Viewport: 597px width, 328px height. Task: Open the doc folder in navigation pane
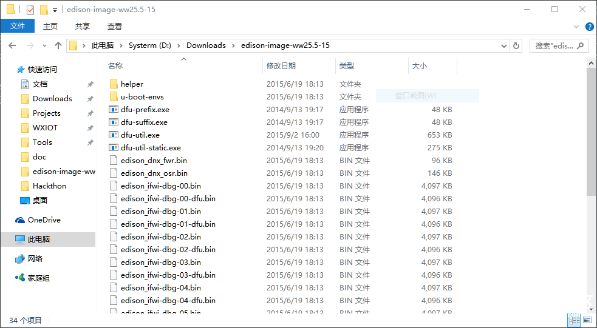coord(39,156)
